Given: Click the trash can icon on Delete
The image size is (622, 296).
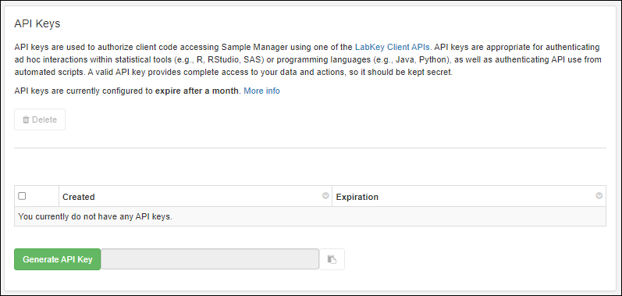Looking at the screenshot, I should (26, 119).
